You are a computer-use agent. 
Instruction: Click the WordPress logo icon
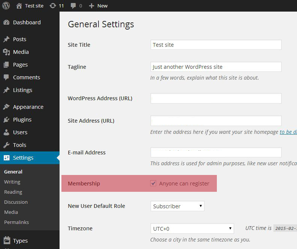pos(6,6)
